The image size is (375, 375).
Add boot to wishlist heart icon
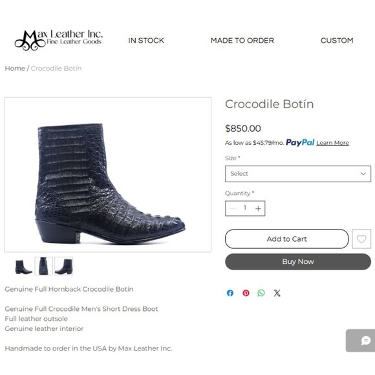[361, 239]
